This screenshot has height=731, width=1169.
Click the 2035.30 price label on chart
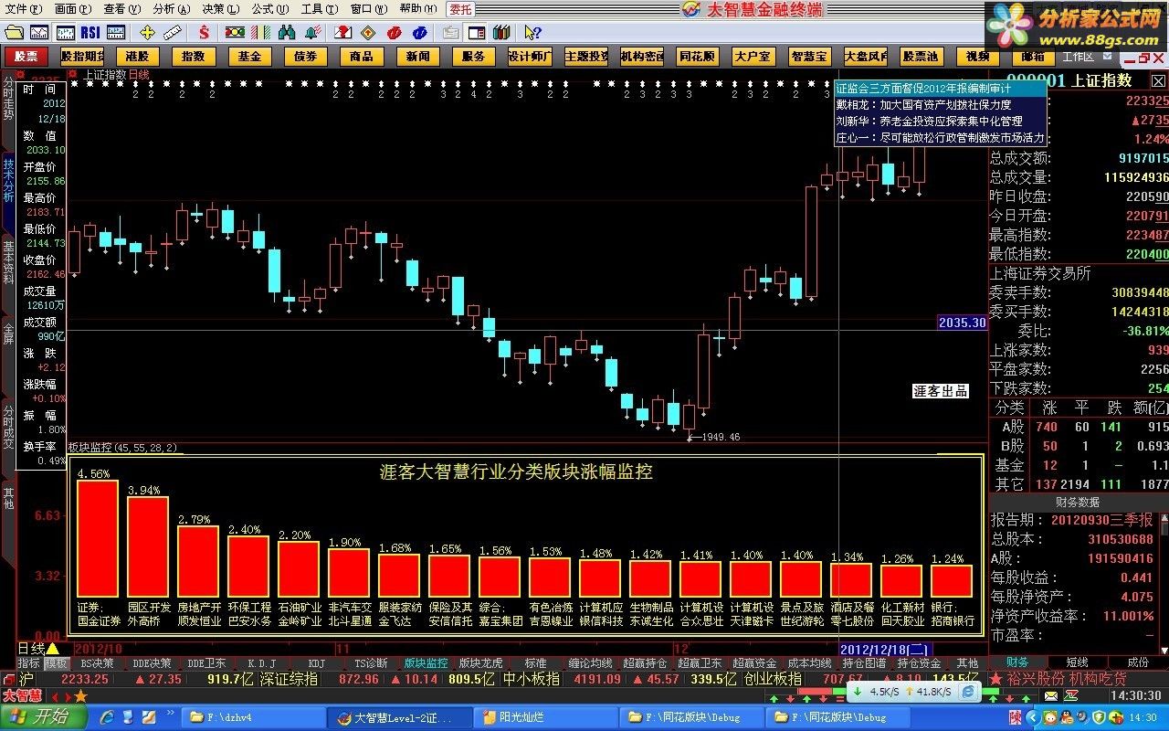point(963,323)
